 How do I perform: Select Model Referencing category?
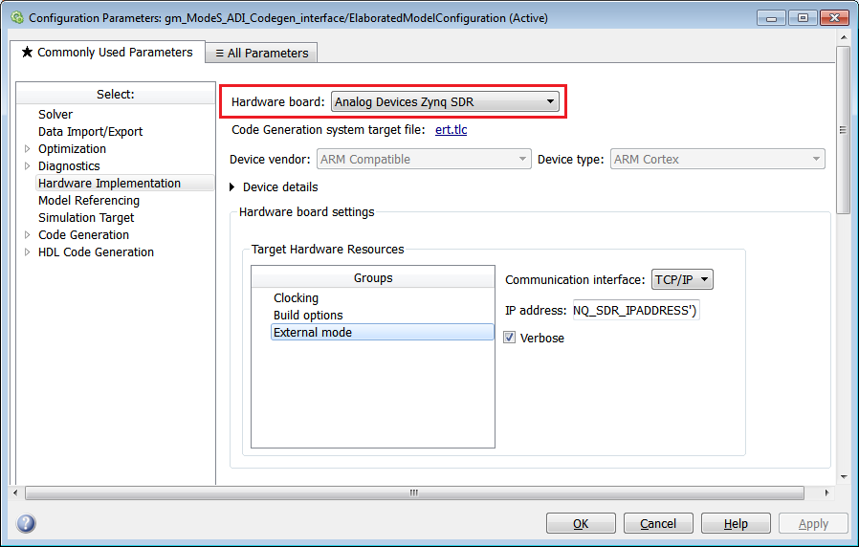89,201
